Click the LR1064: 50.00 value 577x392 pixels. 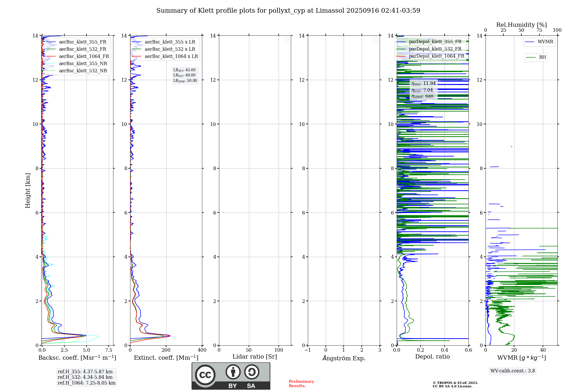pos(185,81)
